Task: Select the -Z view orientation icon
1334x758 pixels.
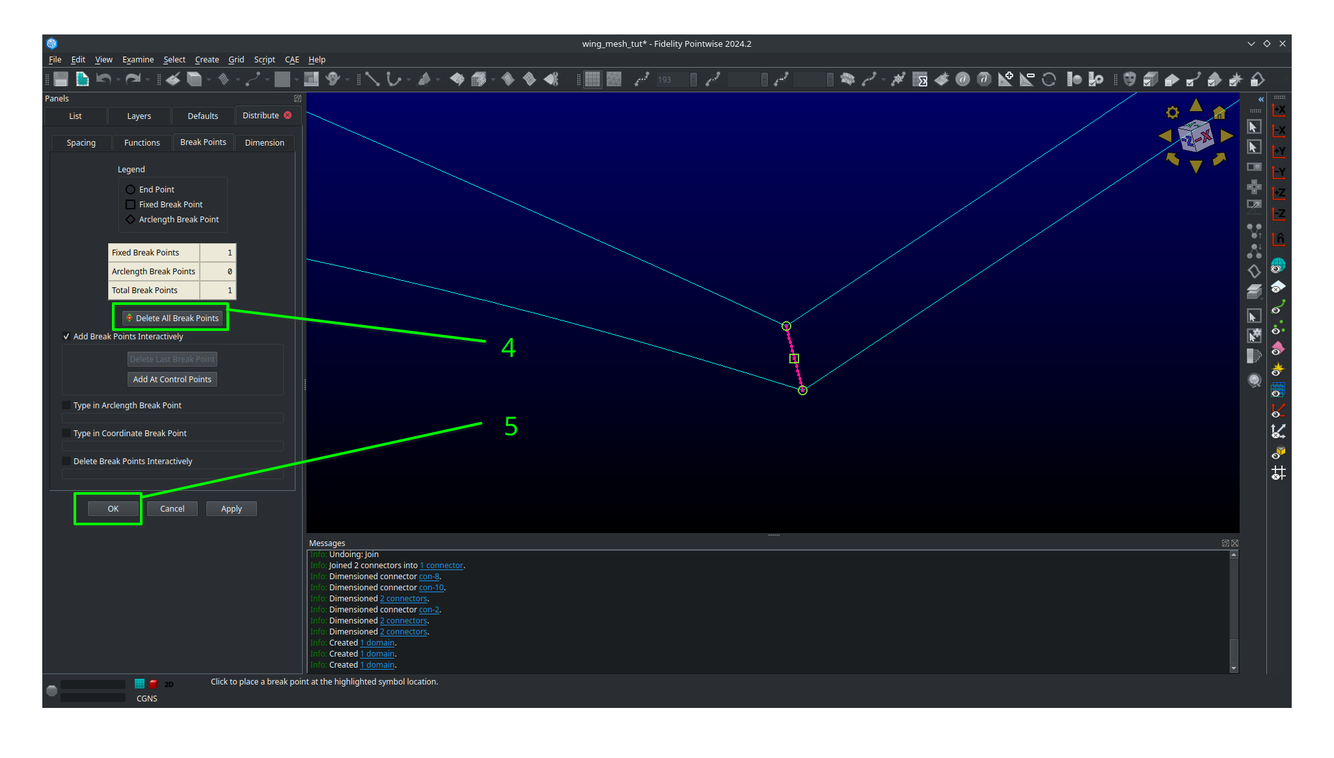Action: coord(1279,214)
